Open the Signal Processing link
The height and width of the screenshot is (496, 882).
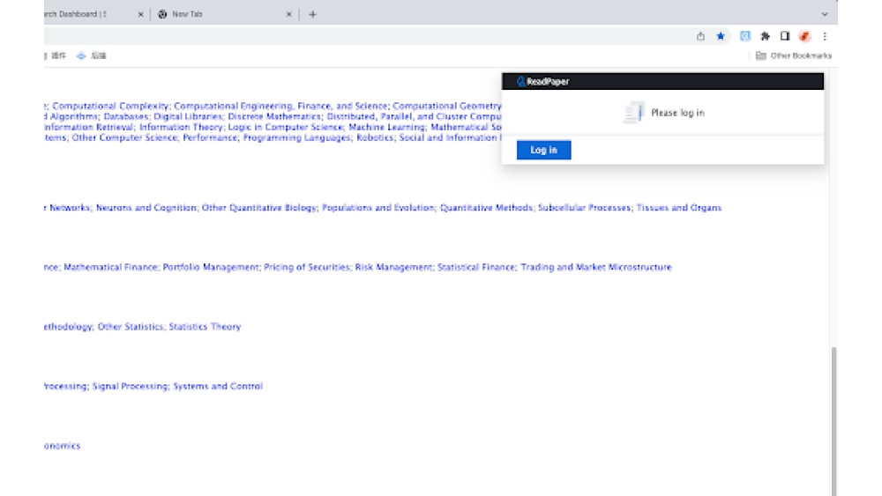click(x=130, y=387)
